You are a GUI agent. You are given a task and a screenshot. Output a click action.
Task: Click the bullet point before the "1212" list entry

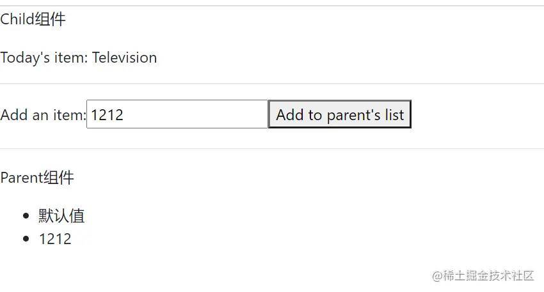point(26,239)
